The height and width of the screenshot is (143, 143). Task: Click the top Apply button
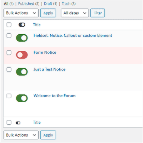[x=48, y=13]
